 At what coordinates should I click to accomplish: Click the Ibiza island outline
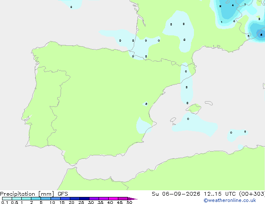coord(173,120)
